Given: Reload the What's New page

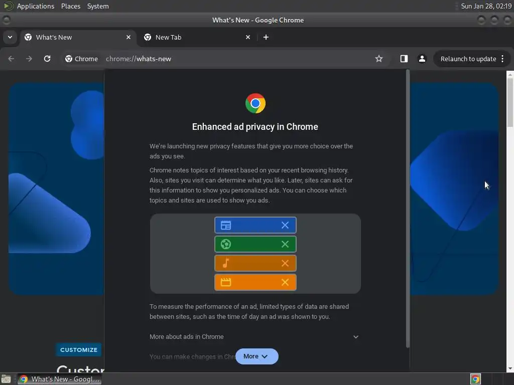Looking at the screenshot, I should coord(47,59).
